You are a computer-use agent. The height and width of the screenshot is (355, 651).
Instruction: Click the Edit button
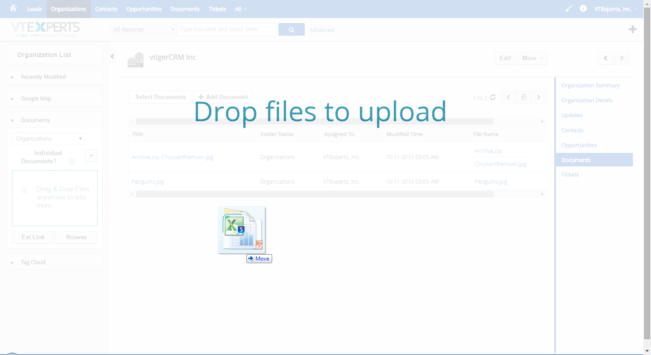505,58
